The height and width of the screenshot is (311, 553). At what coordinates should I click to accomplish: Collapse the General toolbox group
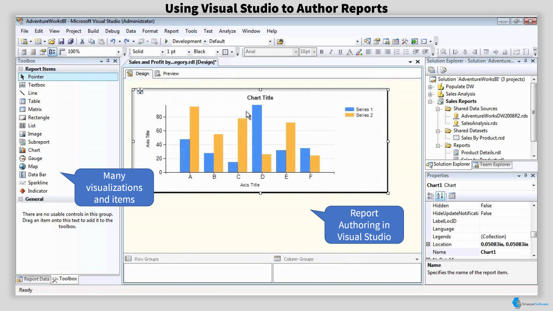(20, 199)
